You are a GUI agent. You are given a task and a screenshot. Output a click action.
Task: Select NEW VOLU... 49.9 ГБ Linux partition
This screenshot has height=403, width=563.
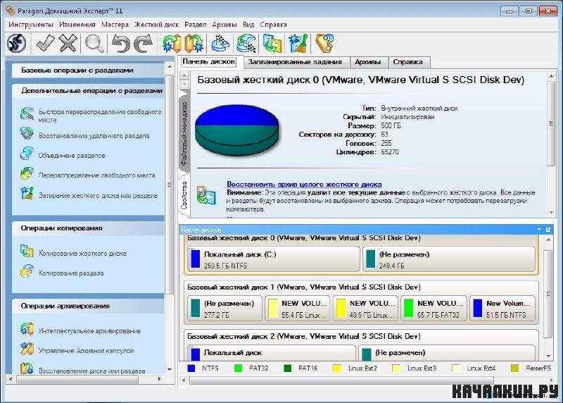[366, 309]
